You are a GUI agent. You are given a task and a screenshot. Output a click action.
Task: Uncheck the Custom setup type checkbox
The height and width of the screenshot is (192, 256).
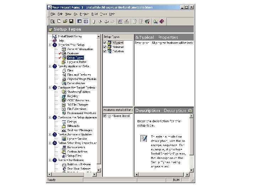[105, 51]
